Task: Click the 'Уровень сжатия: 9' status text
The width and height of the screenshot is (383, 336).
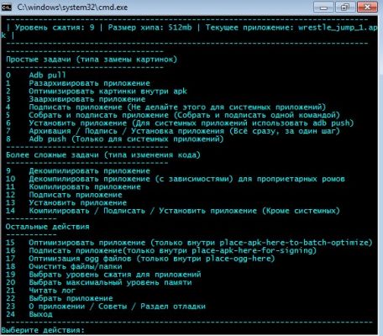Action: pyautogui.click(x=55, y=28)
